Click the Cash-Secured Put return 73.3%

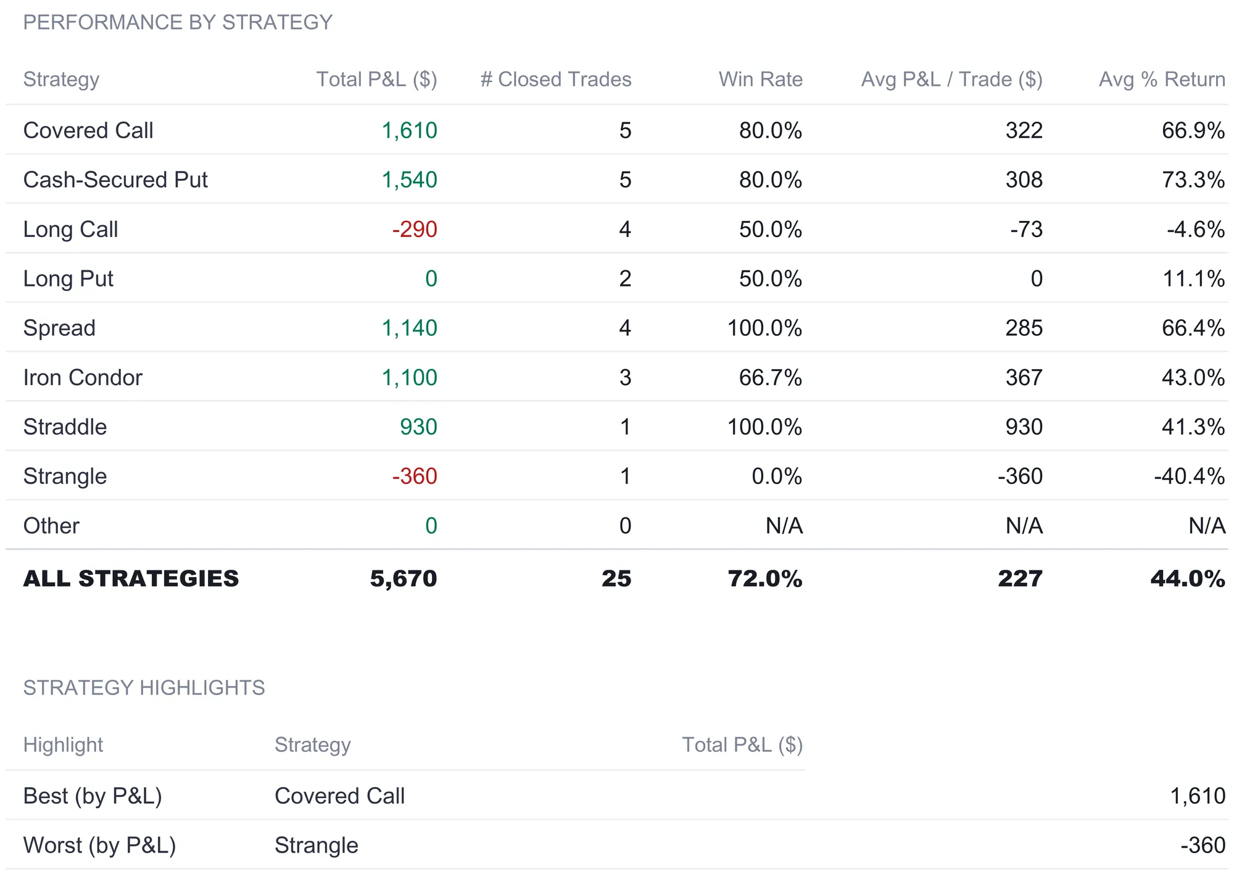(x=1193, y=180)
